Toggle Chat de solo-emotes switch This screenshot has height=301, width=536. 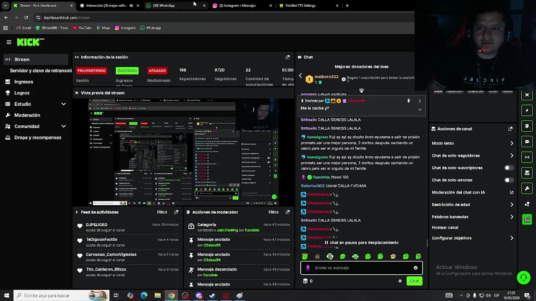tap(509, 180)
